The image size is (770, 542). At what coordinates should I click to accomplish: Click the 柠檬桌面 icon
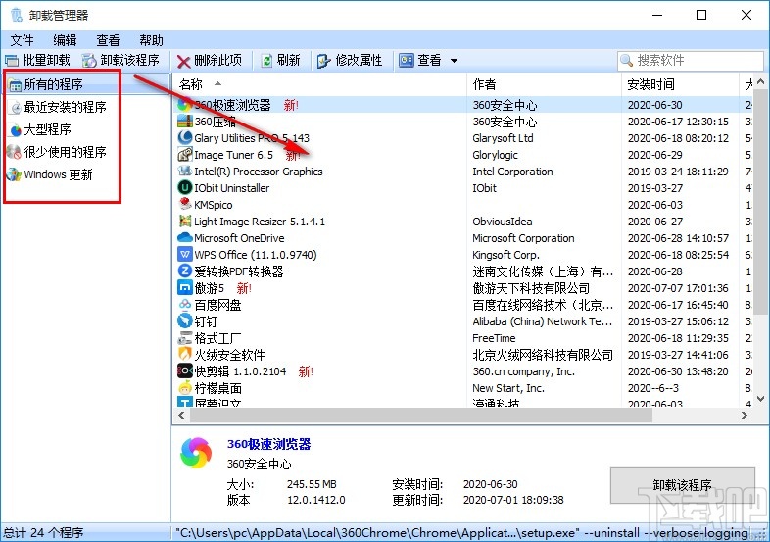(x=185, y=388)
